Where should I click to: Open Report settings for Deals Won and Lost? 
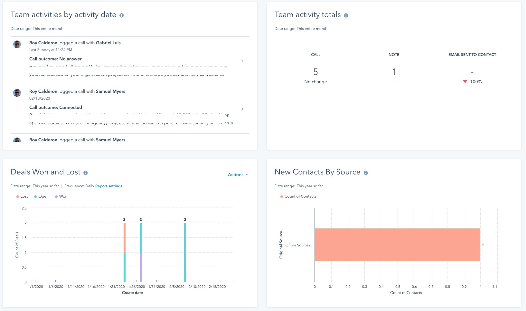(x=108, y=186)
